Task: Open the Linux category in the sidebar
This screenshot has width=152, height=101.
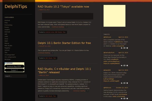Action: click(6, 39)
